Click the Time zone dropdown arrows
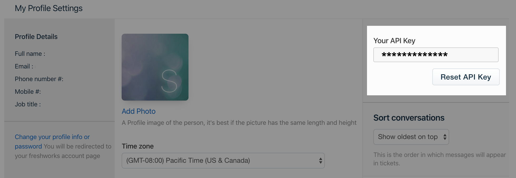Image resolution: width=516 pixels, height=178 pixels. 320,161
